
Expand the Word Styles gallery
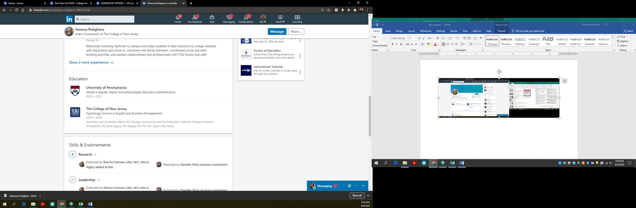click(613, 45)
